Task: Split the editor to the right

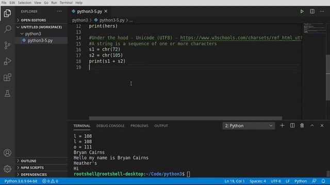Action: (x=312, y=11)
